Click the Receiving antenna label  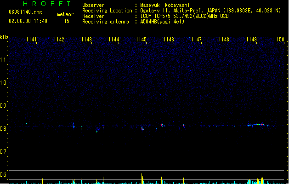click(x=106, y=22)
